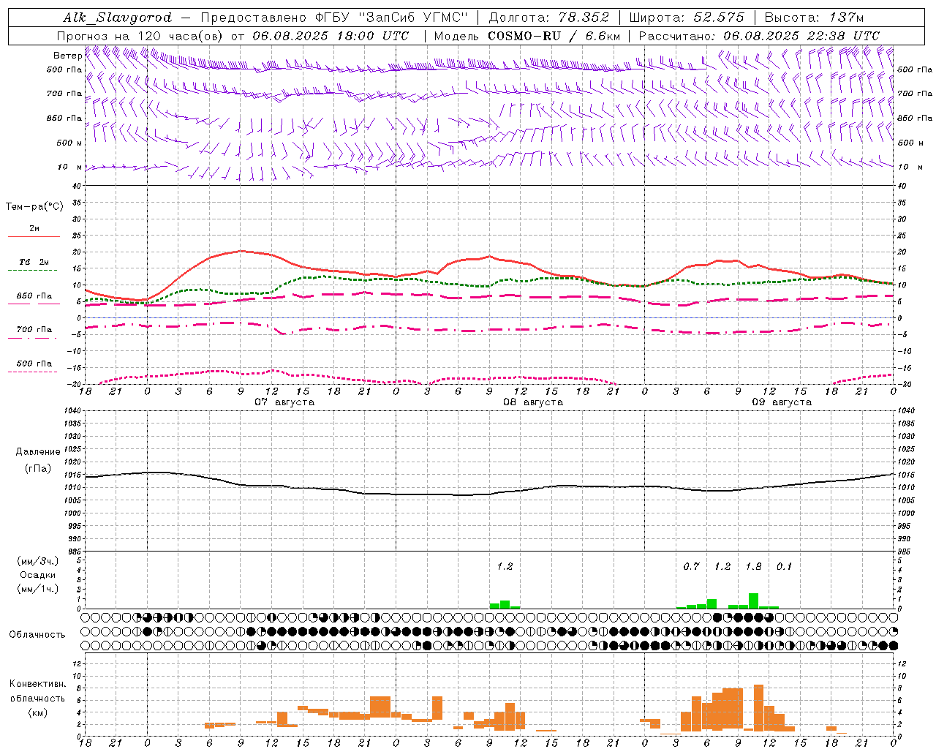936x749 pixels.
Task: Click the 0.7 precipitation total value
Action: 691,567
